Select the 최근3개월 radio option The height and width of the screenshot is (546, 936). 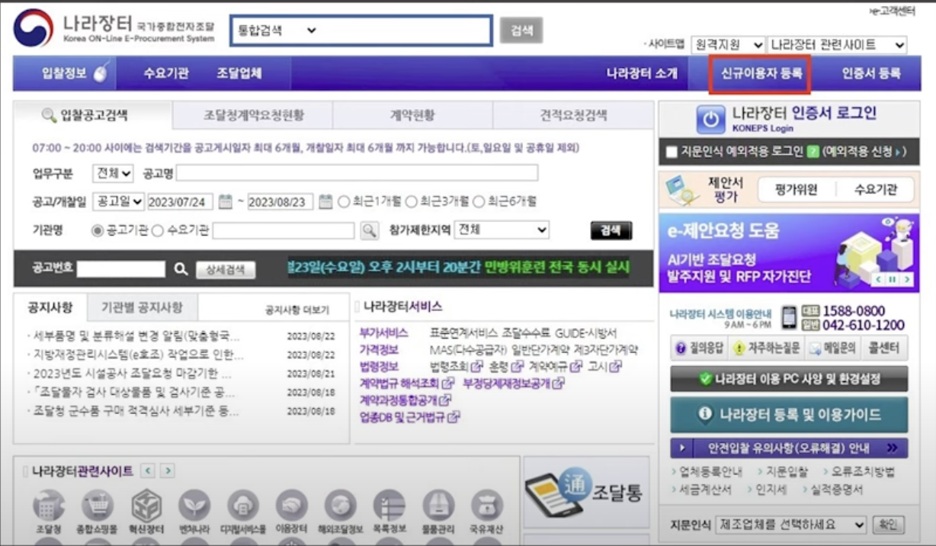pyautogui.click(x=412, y=202)
